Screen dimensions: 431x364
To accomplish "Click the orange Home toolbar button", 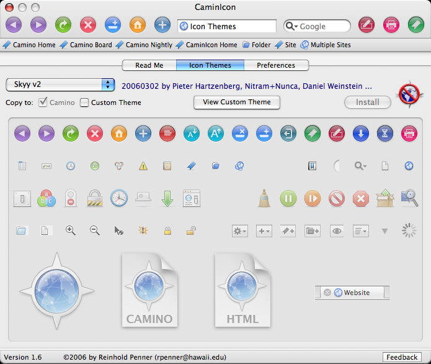I will pyautogui.click(x=138, y=25).
